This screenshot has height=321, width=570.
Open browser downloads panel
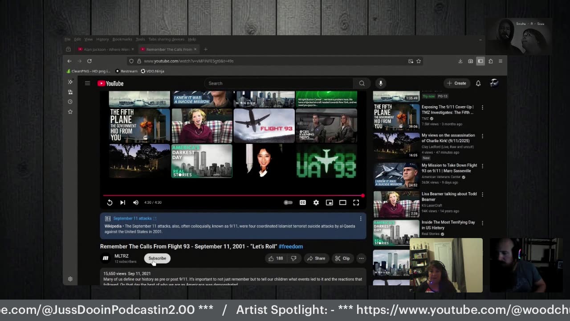pos(460,61)
